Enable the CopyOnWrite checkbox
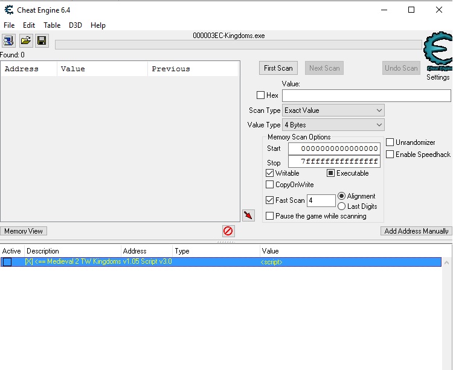This screenshot has width=453, height=370. pos(269,185)
